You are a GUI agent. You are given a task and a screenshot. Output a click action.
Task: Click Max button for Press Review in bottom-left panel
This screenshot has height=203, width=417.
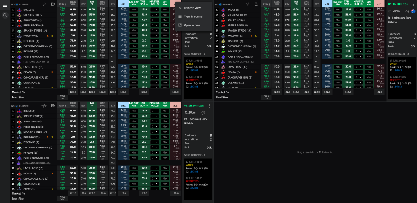tap(165, 127)
